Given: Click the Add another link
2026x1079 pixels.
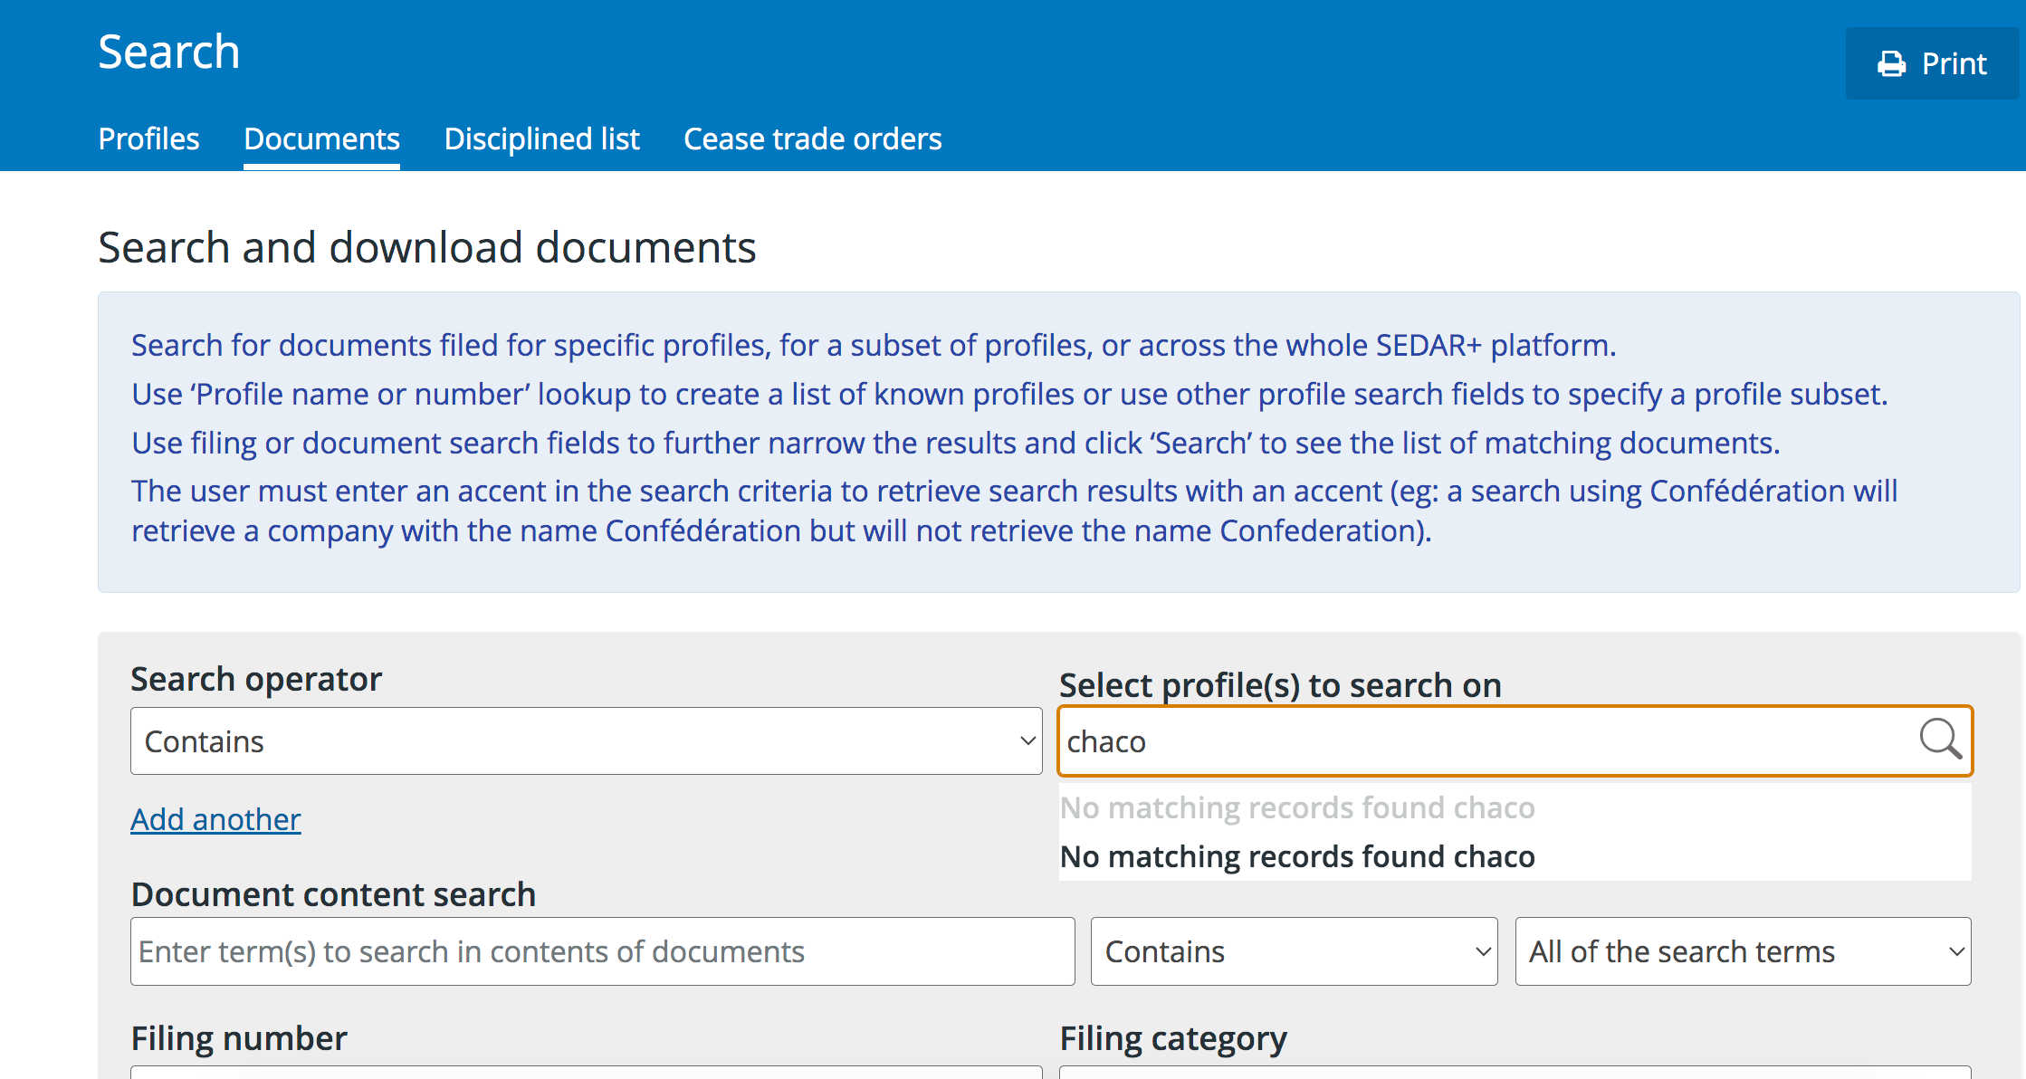Looking at the screenshot, I should (x=215, y=819).
